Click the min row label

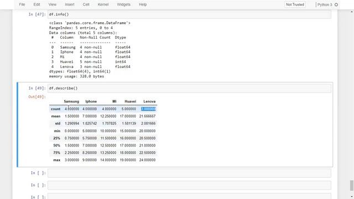57,131
